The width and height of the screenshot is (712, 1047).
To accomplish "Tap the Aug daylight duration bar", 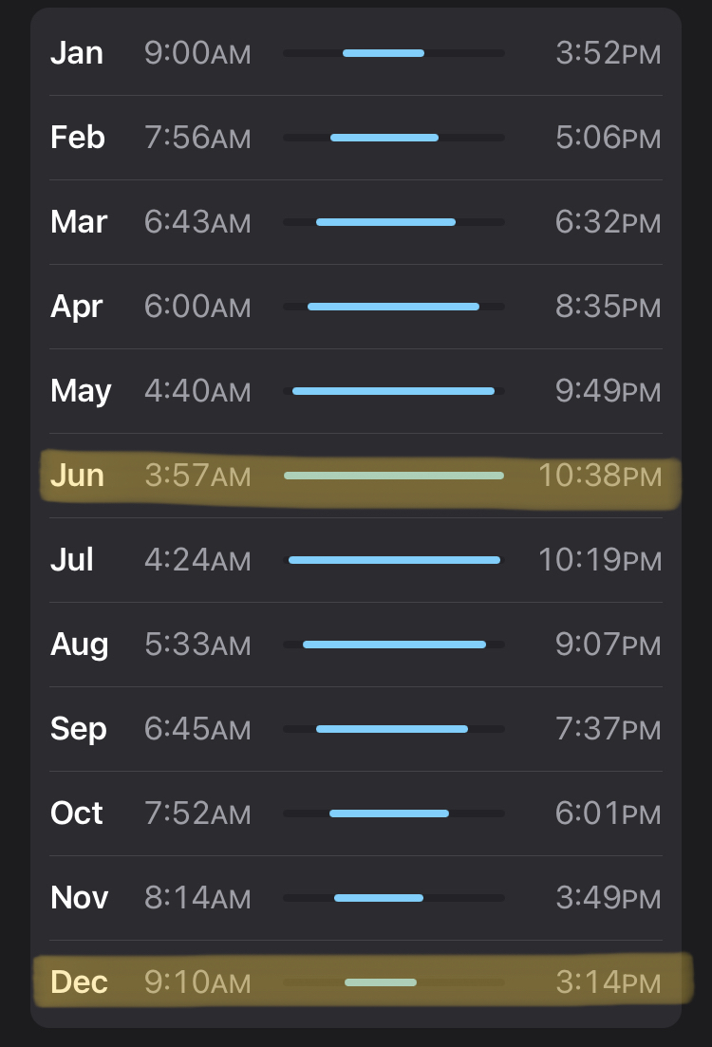I will (x=394, y=645).
